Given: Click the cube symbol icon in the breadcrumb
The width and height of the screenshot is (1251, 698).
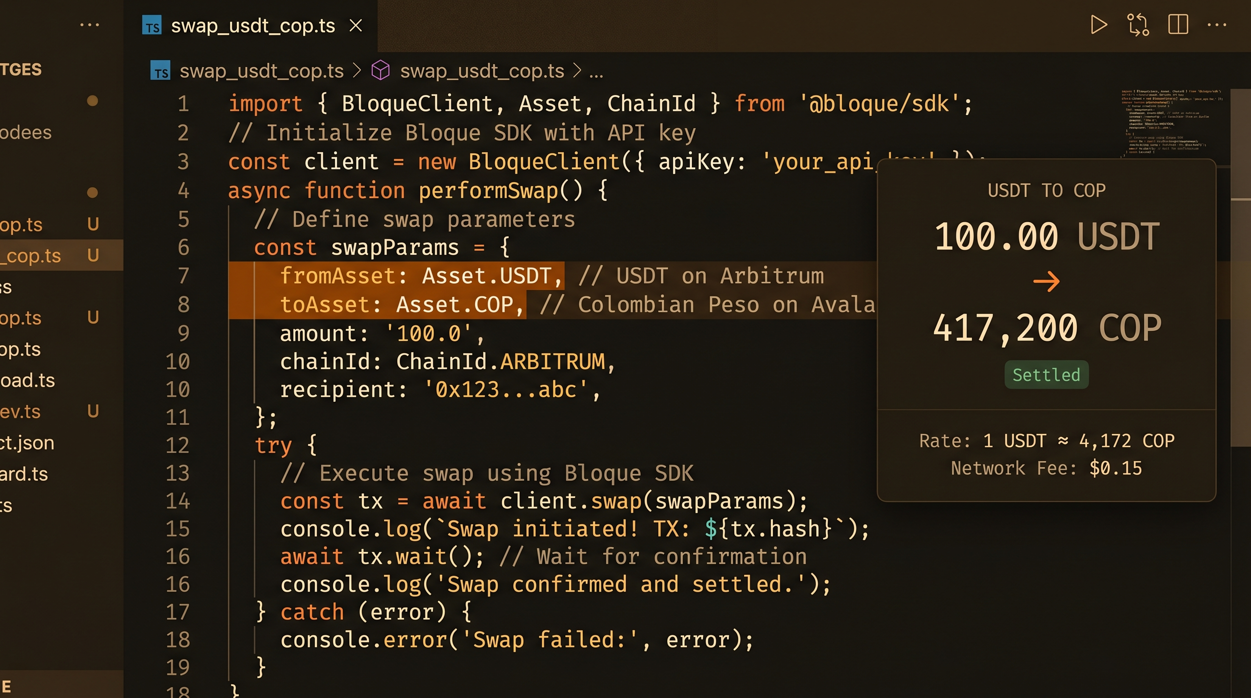Looking at the screenshot, I should pos(381,70).
